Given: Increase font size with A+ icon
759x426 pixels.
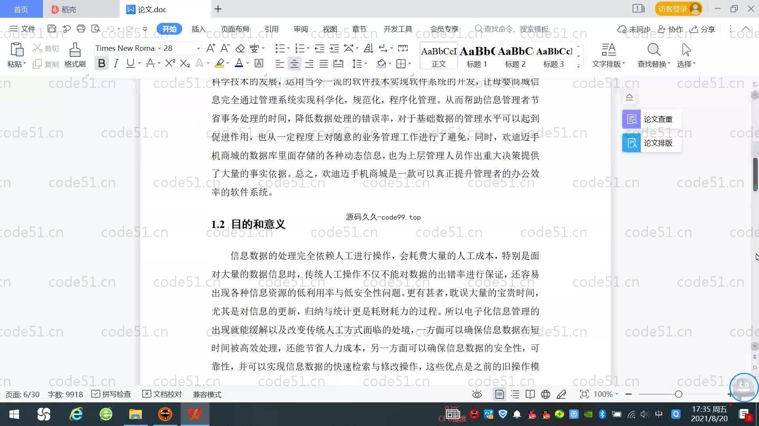Looking at the screenshot, I should click(211, 48).
